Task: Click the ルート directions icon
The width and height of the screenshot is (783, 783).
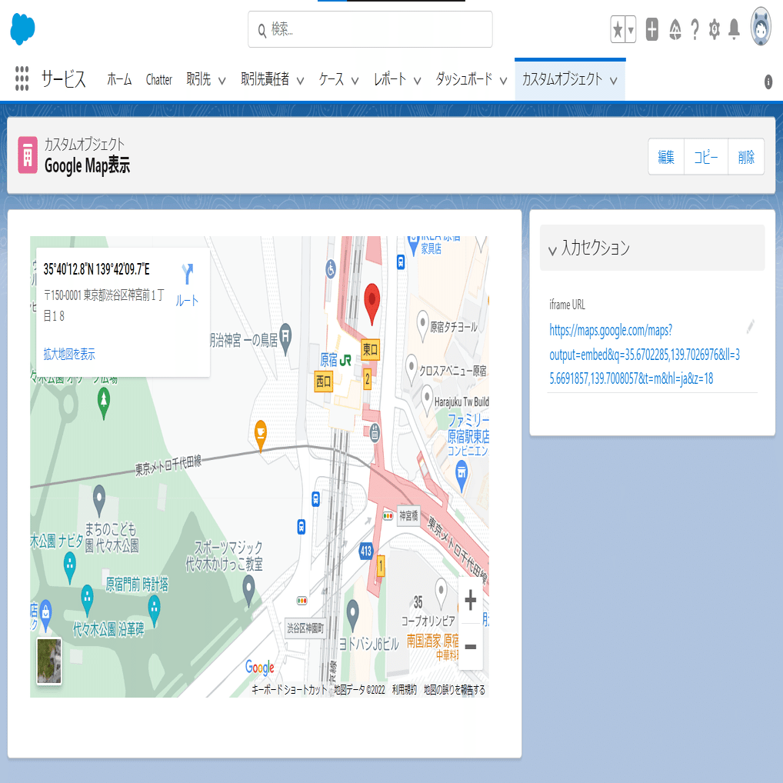Action: click(187, 285)
